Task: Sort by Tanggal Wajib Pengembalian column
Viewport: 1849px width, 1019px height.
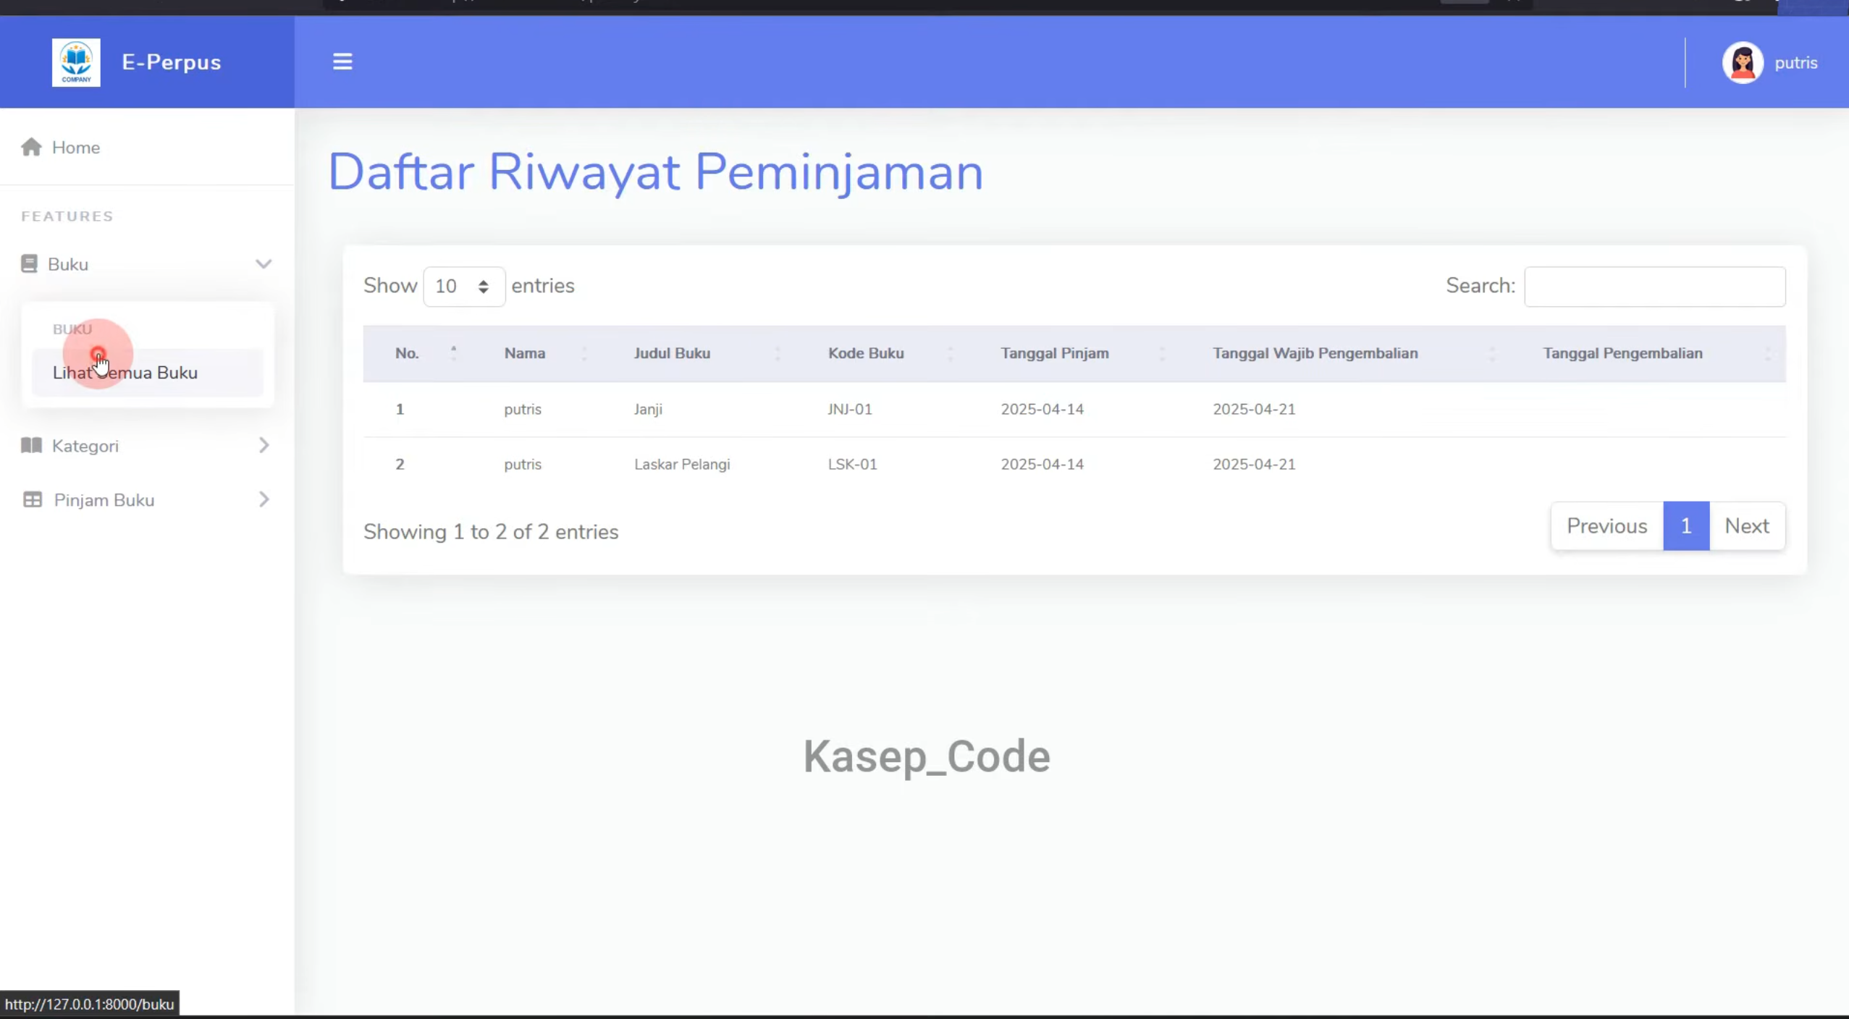Action: point(1347,353)
